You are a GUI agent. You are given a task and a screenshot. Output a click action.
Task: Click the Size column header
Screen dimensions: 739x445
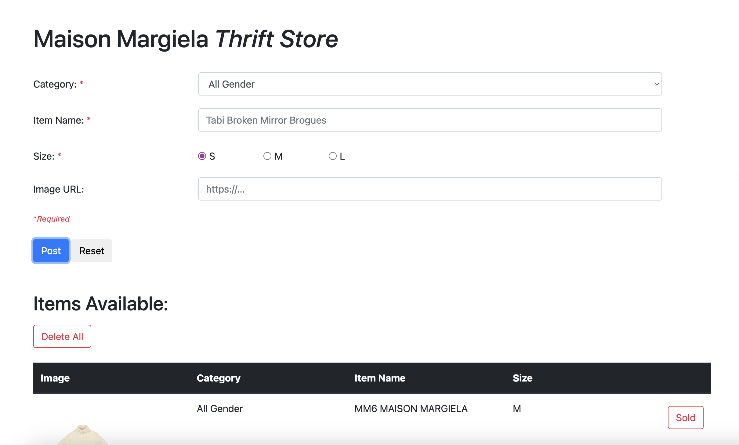point(523,378)
